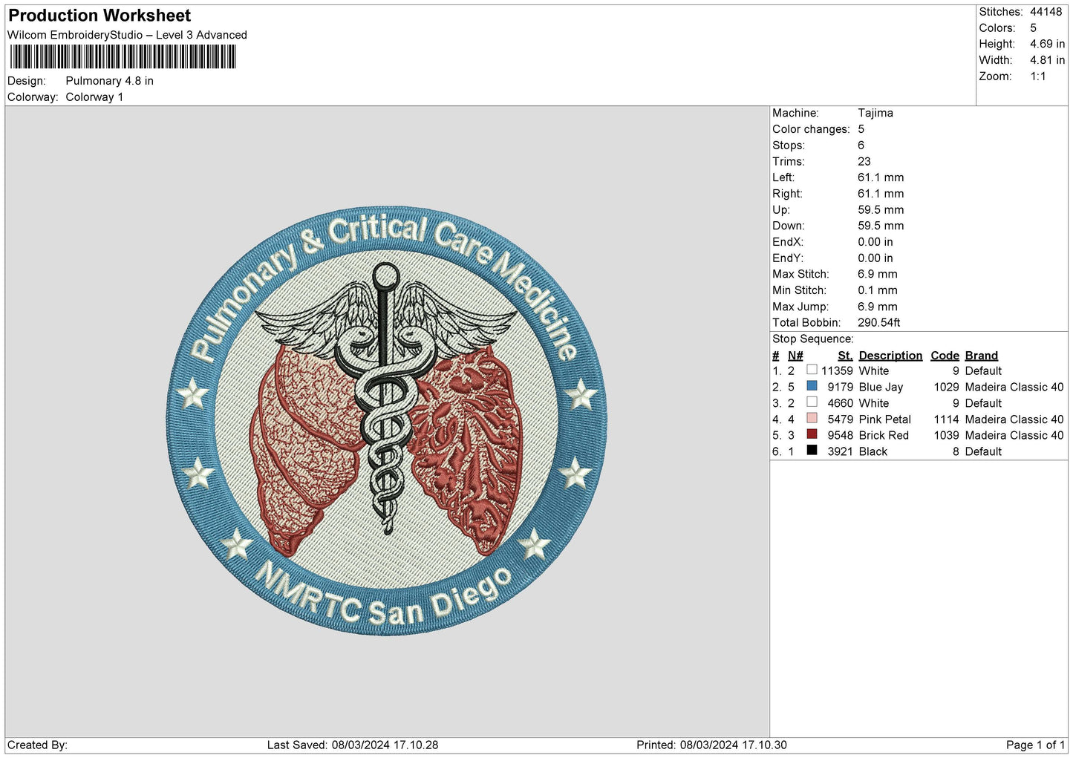Screen dimensions: 1073x758
Task: Click the Pink Petal color swatch
Action: pos(812,418)
